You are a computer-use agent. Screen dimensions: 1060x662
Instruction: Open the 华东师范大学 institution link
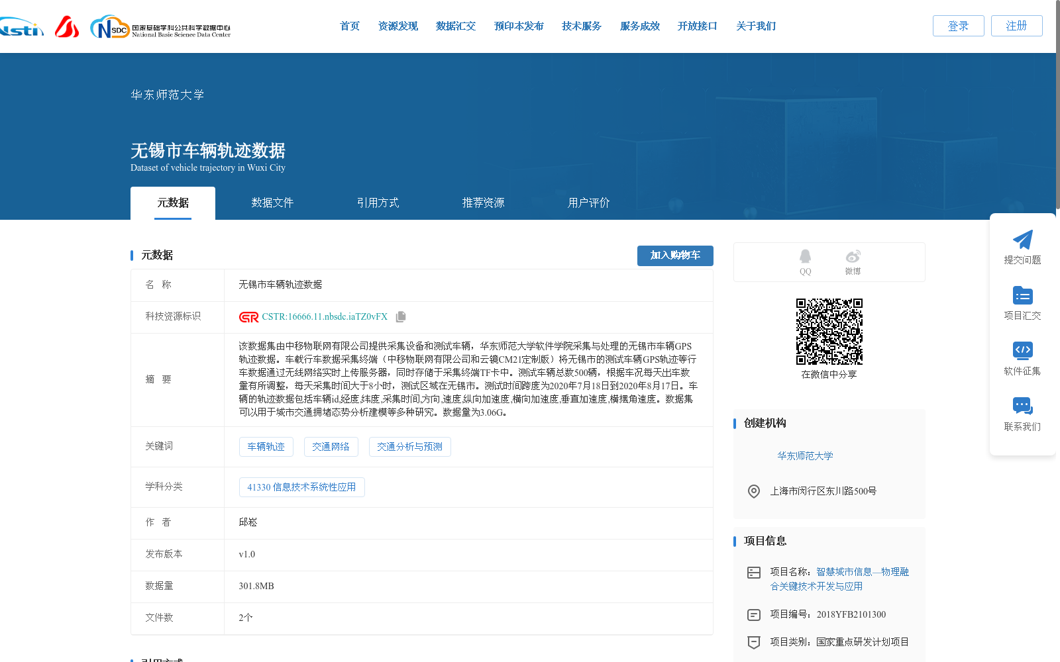click(805, 456)
